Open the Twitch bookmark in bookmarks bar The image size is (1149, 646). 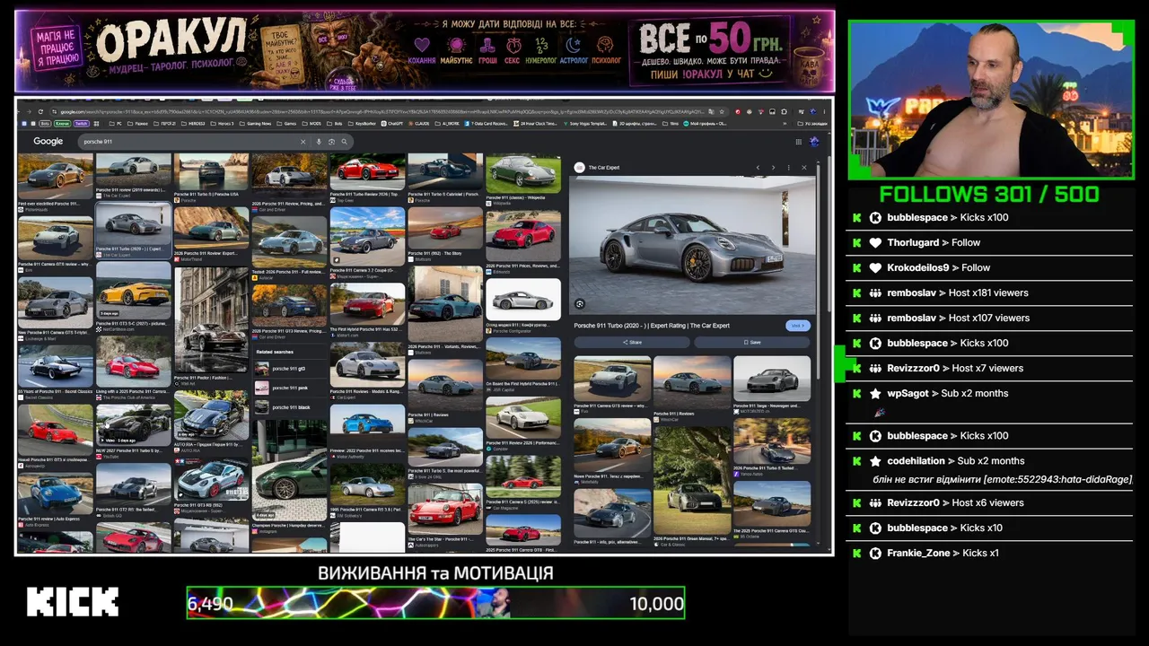pyautogui.click(x=82, y=124)
